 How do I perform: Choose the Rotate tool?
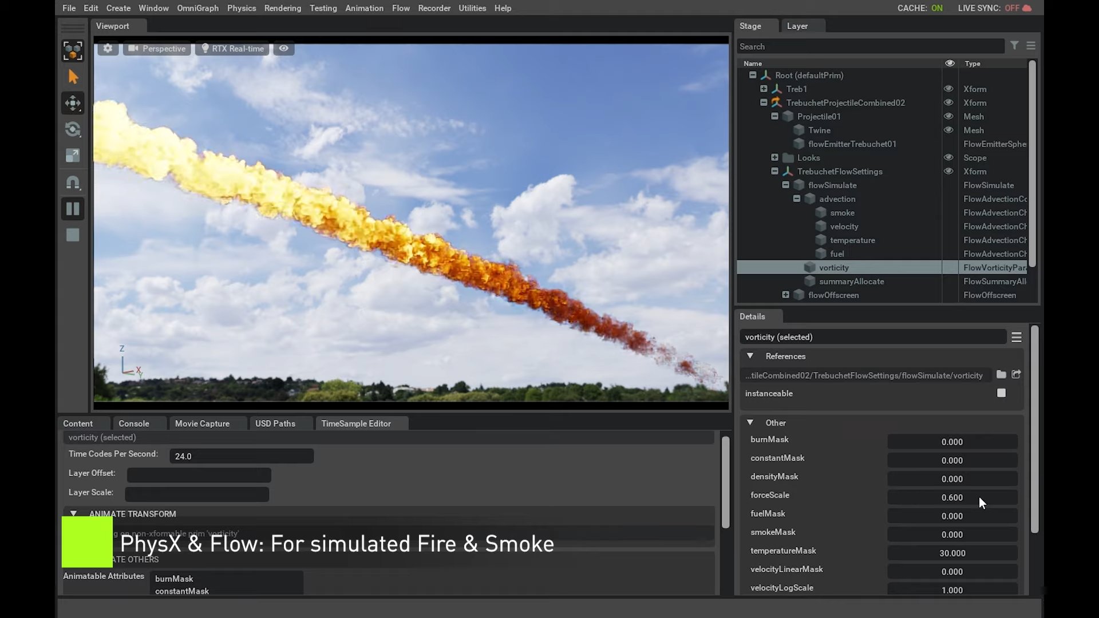73,129
